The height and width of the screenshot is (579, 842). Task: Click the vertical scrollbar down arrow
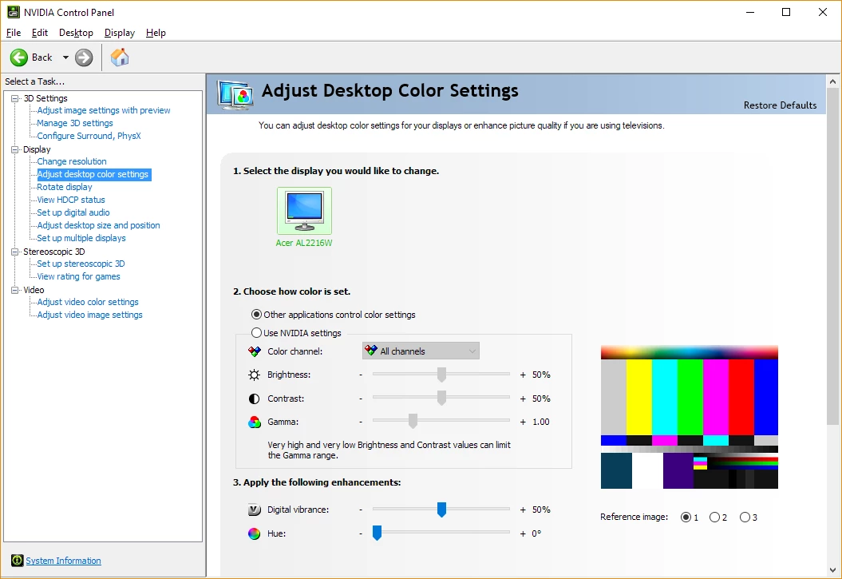[x=833, y=570]
